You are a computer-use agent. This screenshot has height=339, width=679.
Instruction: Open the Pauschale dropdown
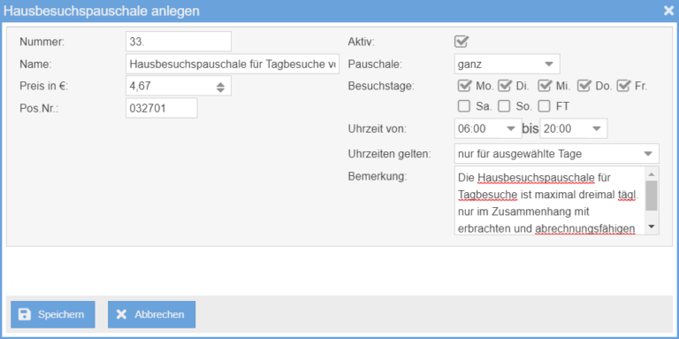tap(507, 64)
